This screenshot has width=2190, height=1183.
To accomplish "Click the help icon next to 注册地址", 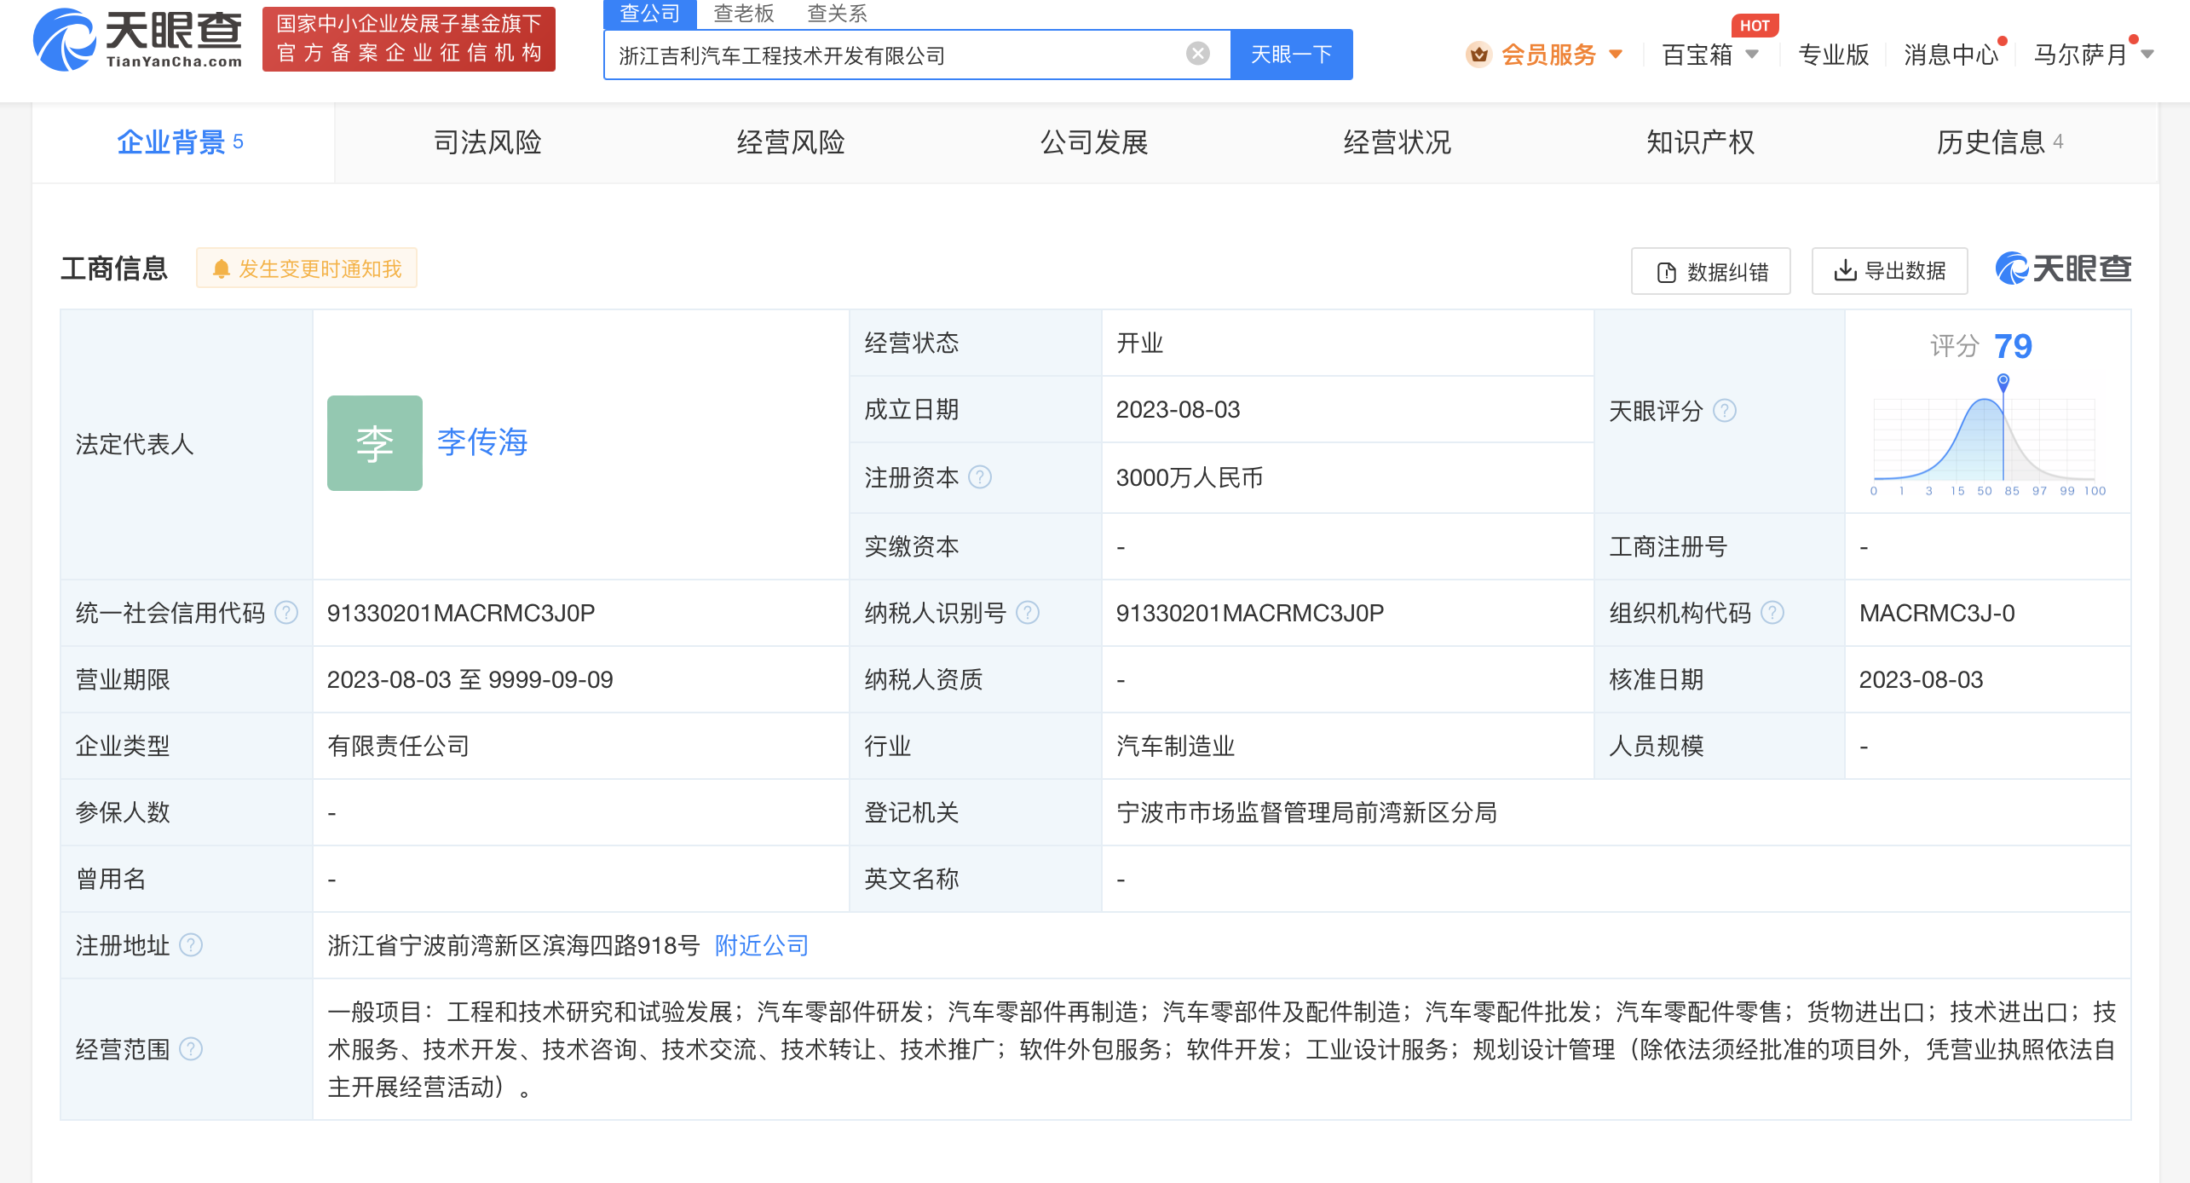I will tap(191, 944).
